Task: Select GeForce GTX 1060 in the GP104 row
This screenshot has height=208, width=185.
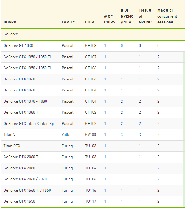Action: pos(19,90)
